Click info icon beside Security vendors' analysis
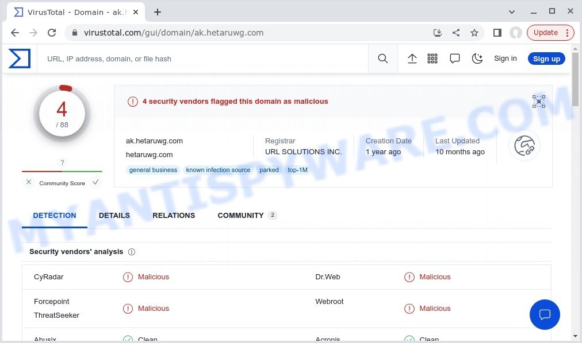Image resolution: width=582 pixels, height=343 pixels. (132, 252)
